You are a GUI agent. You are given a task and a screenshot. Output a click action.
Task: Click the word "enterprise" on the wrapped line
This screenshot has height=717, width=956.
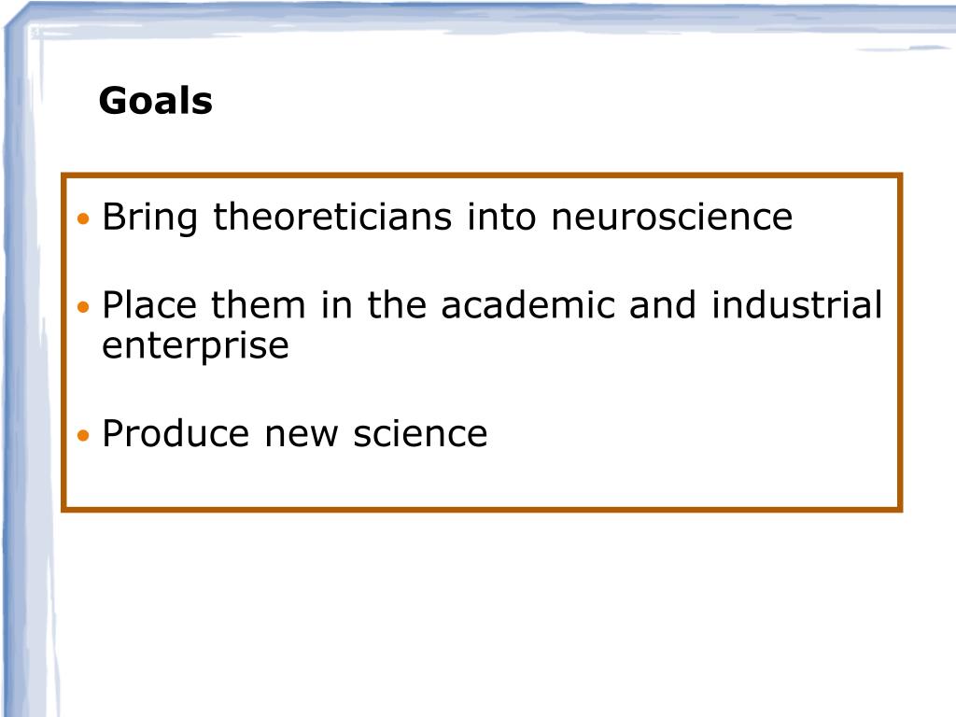195,346
